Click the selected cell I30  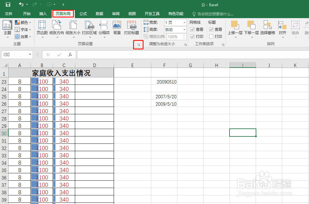tap(242, 133)
